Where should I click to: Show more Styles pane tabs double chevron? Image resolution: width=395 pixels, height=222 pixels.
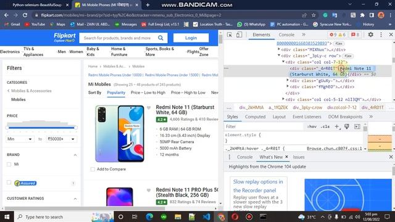[371, 117]
